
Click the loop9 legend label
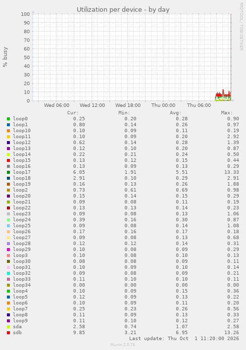tap(20, 320)
